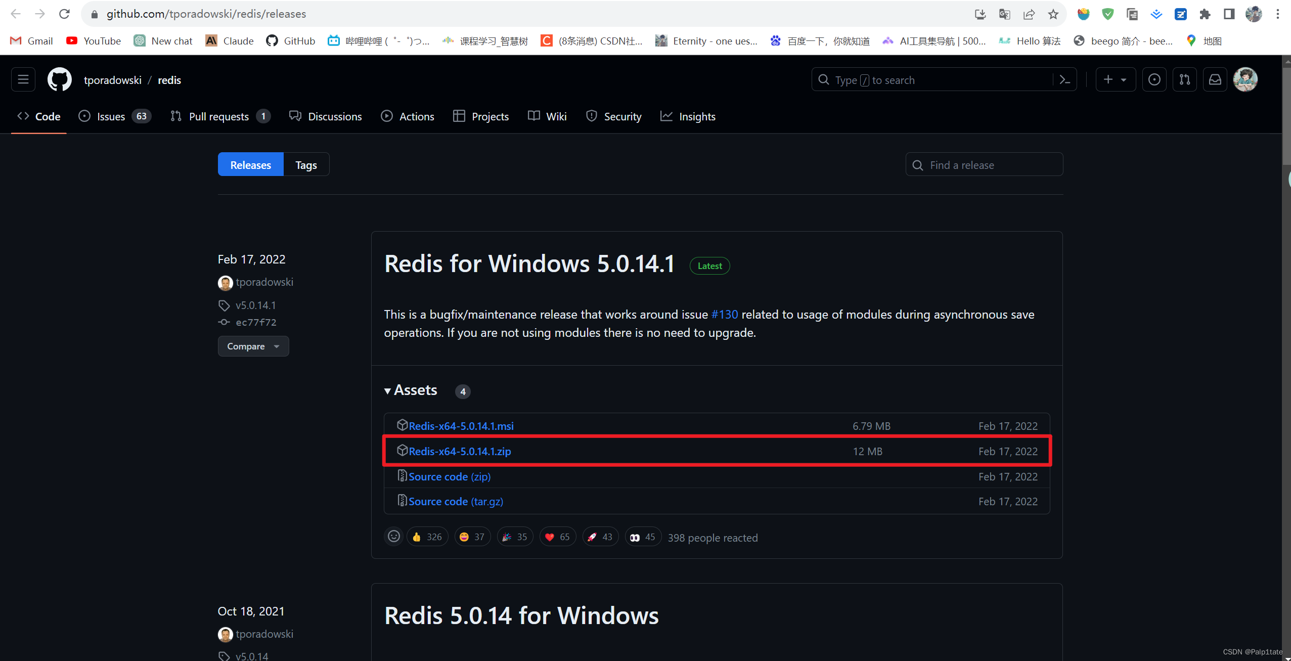The image size is (1291, 661).
Task: Open the GitHub issues shortcut icon
Action: point(1154,80)
